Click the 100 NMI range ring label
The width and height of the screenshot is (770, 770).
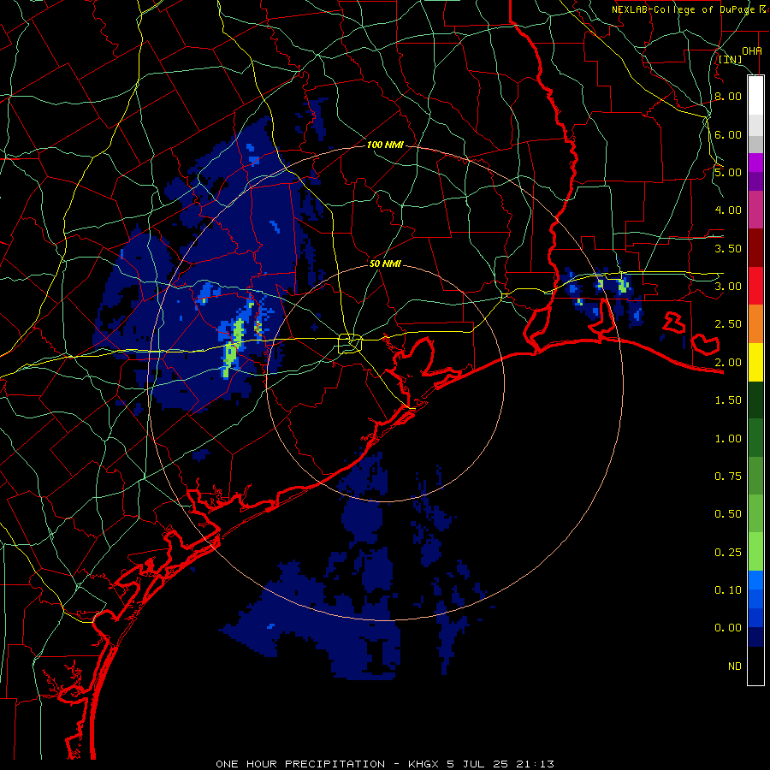point(386,145)
